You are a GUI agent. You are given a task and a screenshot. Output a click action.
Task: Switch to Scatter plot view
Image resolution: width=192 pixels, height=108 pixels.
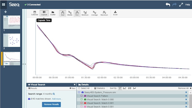[x=53, y=13]
